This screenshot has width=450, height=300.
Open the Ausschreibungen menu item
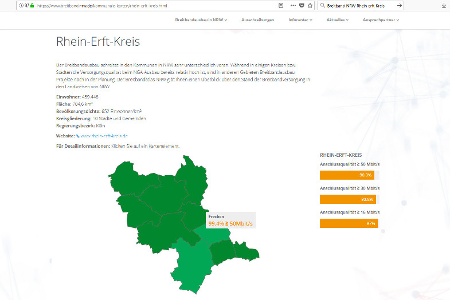[258, 20]
